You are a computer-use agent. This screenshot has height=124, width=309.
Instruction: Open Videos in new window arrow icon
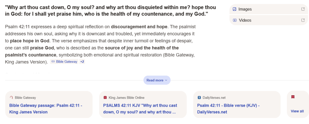point(303,20)
